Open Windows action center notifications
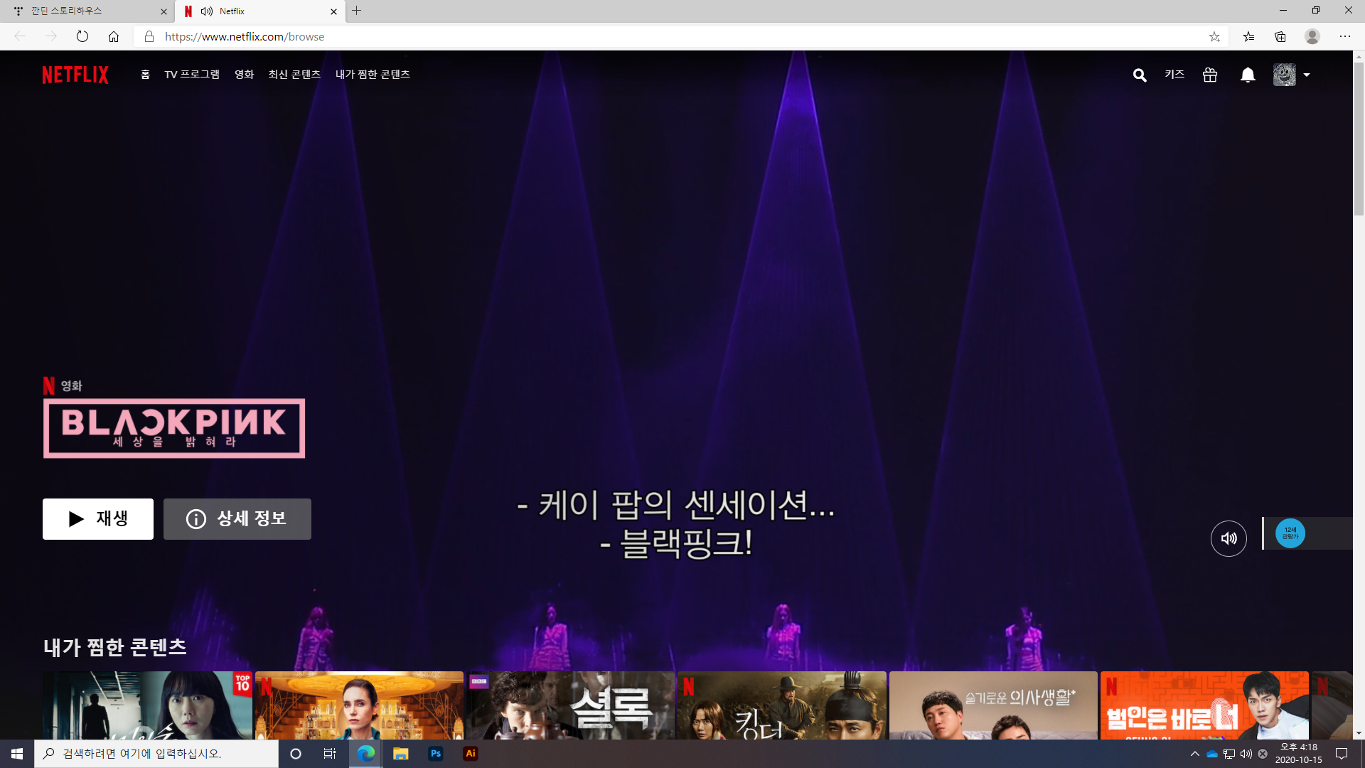The height and width of the screenshot is (768, 1365). pos(1342,754)
